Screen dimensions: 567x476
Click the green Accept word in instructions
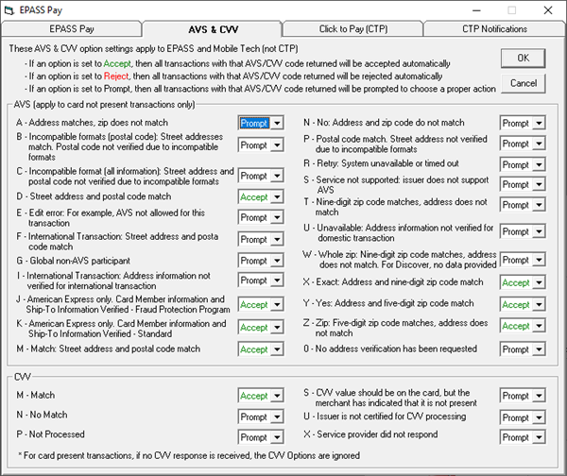pos(117,64)
